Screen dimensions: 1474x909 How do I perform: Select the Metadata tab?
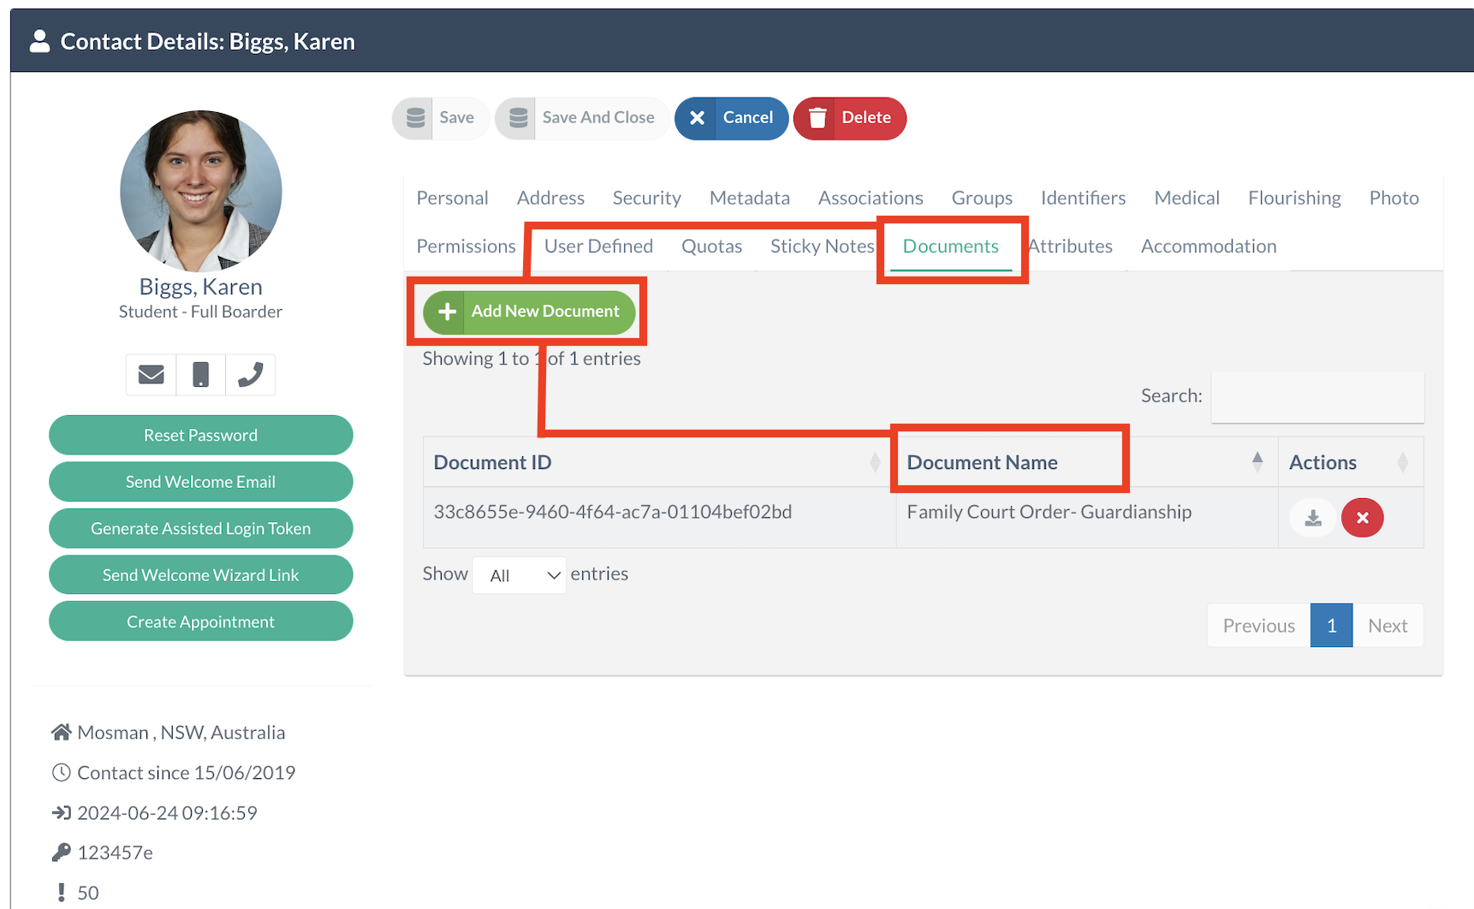click(750, 198)
